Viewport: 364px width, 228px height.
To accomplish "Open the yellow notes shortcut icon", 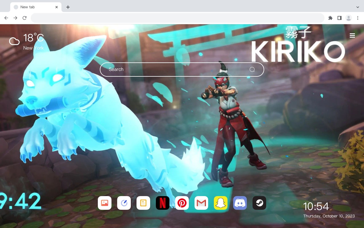I will [x=143, y=203].
